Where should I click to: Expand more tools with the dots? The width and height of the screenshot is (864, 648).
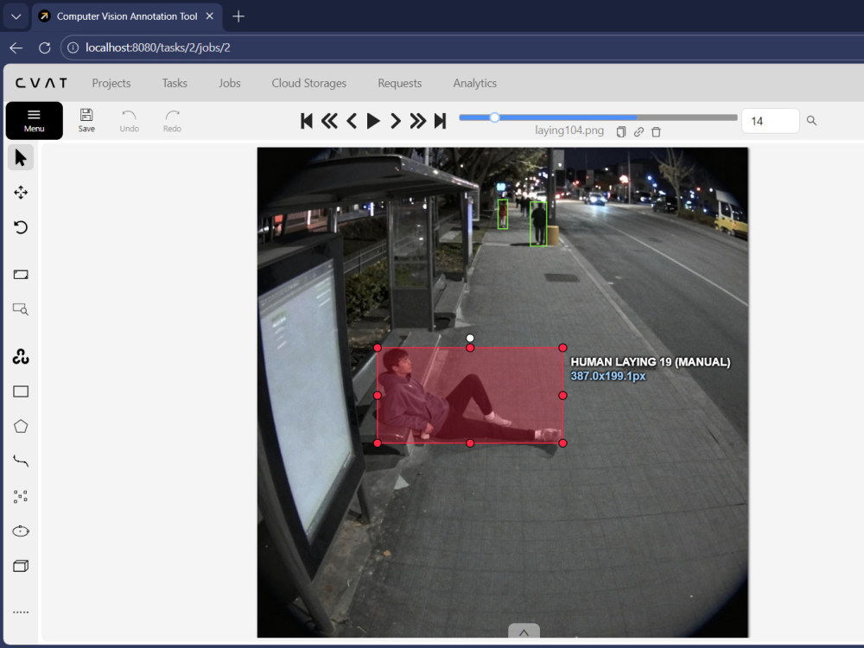click(21, 613)
